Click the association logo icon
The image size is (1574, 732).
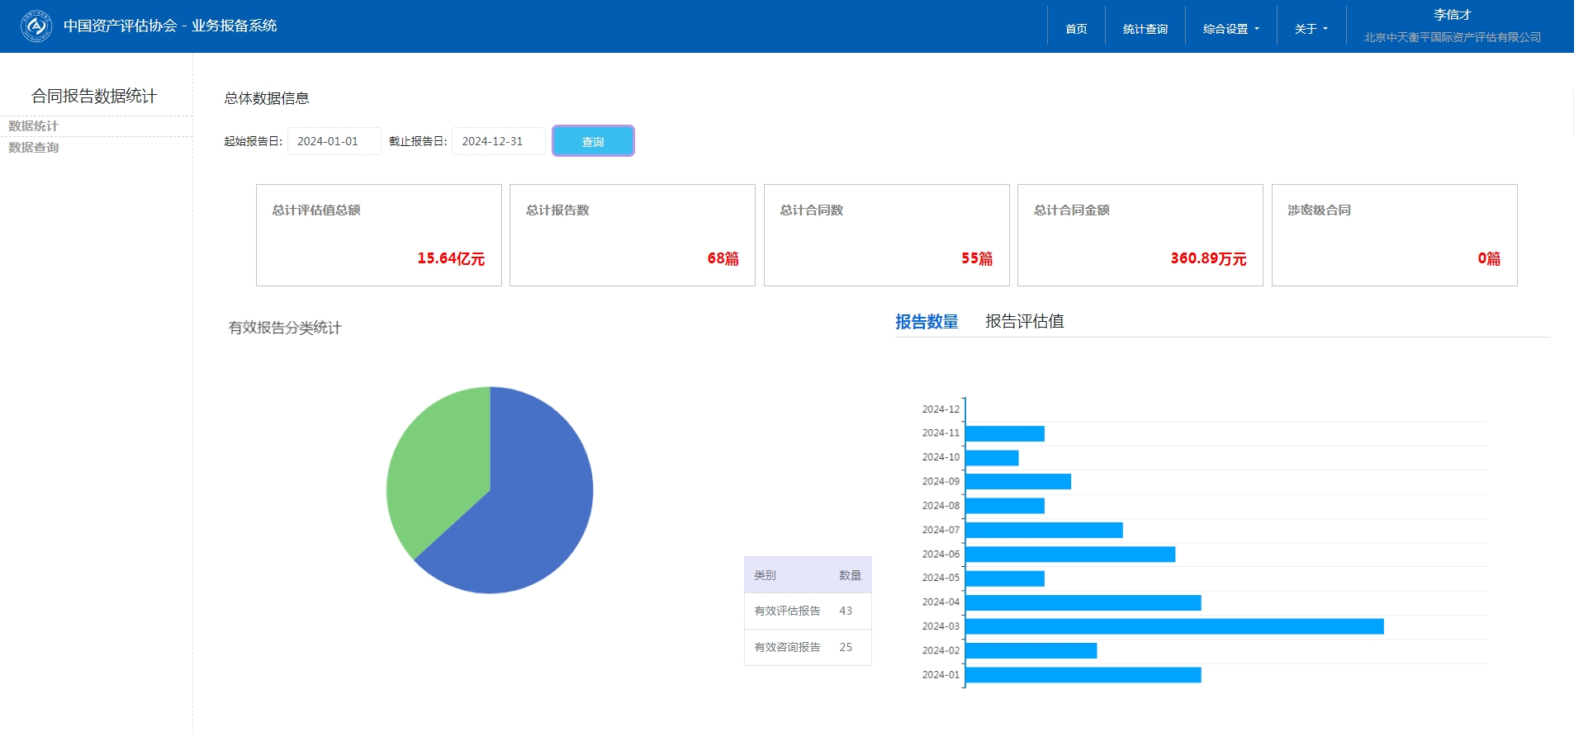pyautogui.click(x=36, y=26)
